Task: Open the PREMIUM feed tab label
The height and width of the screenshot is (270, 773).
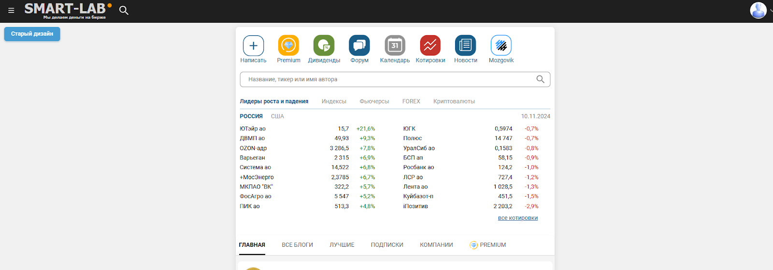Action: pyautogui.click(x=493, y=245)
